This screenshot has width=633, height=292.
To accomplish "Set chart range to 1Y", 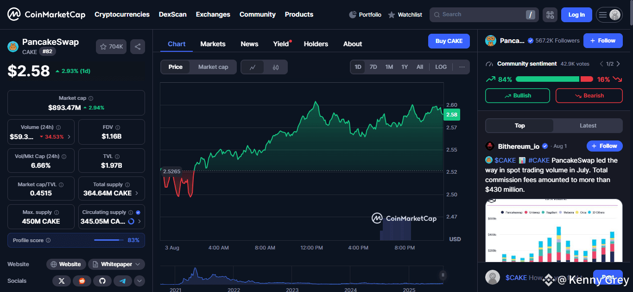I will pyautogui.click(x=405, y=67).
